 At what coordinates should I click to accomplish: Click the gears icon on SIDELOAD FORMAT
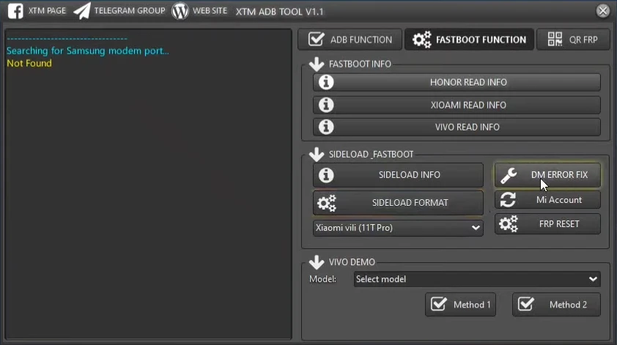[x=327, y=203]
